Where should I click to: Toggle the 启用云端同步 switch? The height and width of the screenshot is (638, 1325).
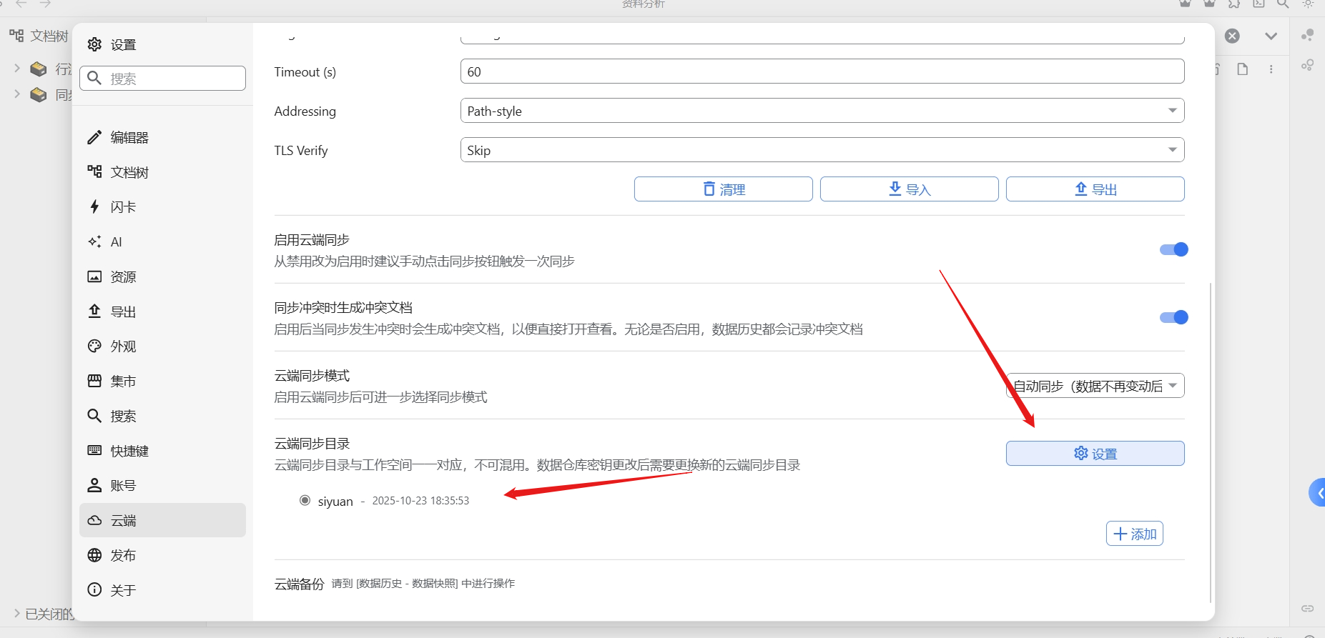[x=1173, y=249]
